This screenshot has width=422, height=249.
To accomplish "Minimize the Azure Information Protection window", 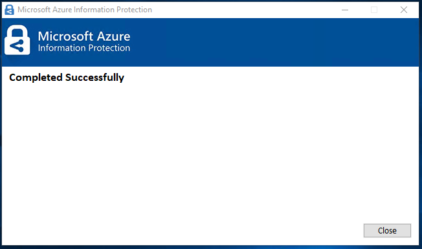I will (x=345, y=10).
